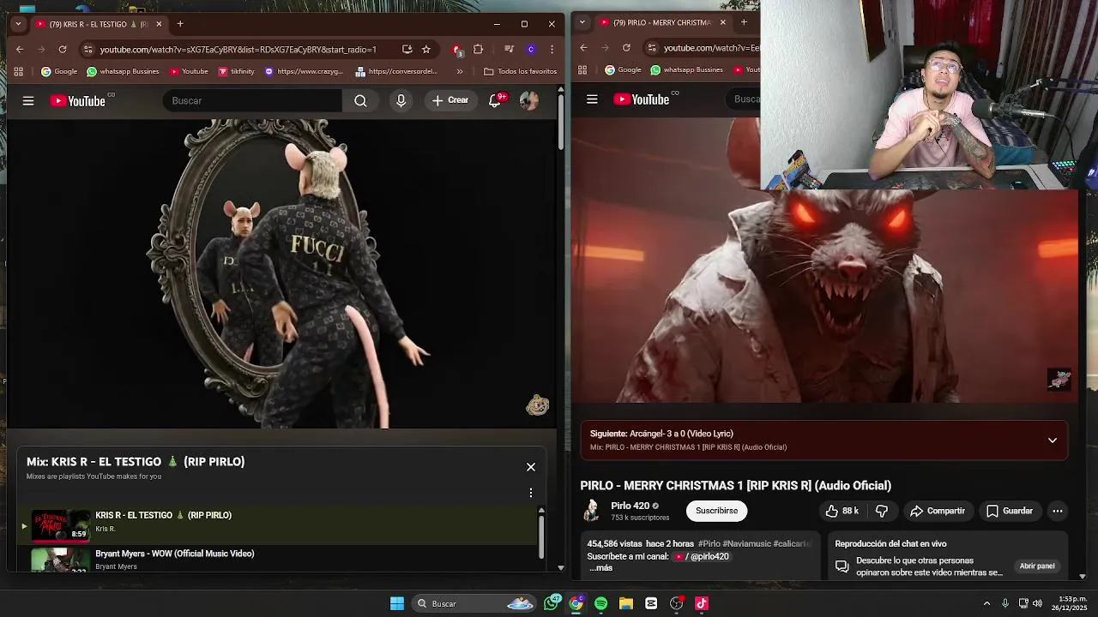
Task: Open new tab in right window
Action: click(744, 22)
